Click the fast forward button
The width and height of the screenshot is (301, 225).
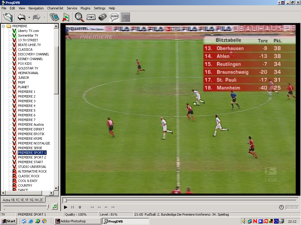106,207
